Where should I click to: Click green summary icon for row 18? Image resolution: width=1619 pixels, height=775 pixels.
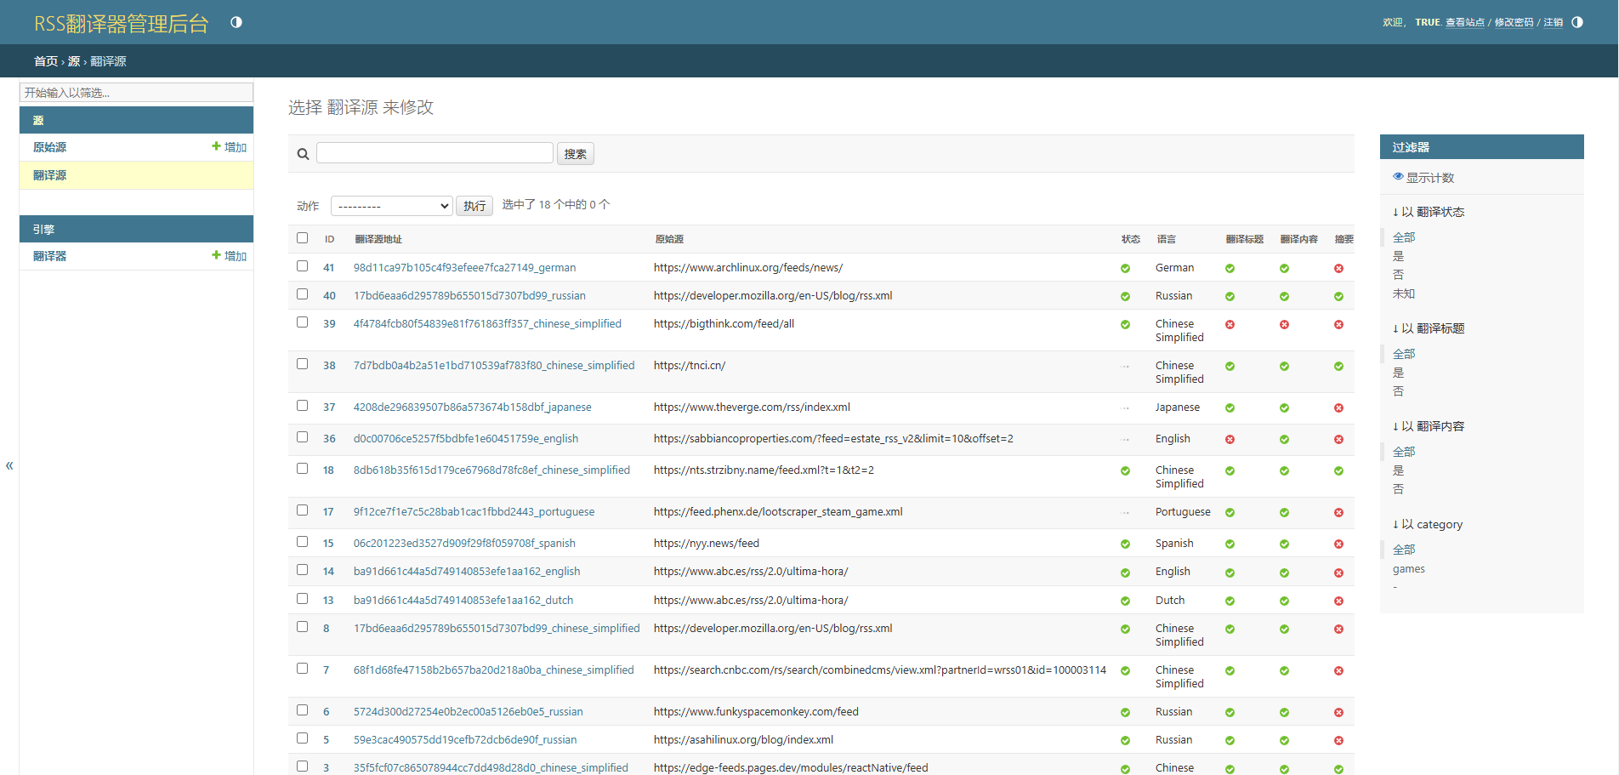coord(1338,471)
